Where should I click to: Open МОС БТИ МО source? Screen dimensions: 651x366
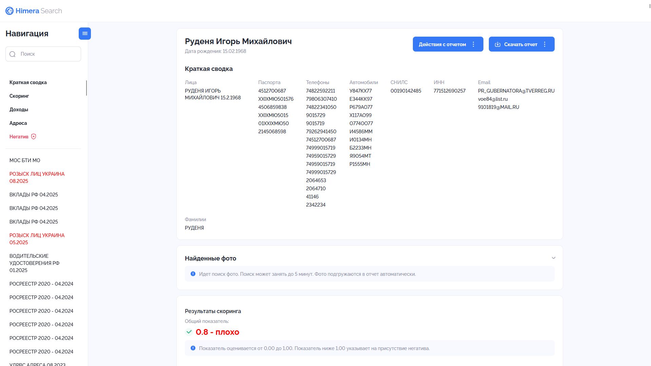click(x=25, y=160)
